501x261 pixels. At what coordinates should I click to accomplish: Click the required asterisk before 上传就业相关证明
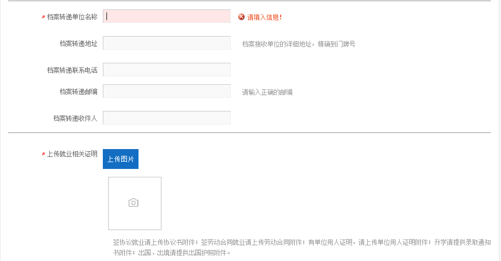tap(43, 154)
